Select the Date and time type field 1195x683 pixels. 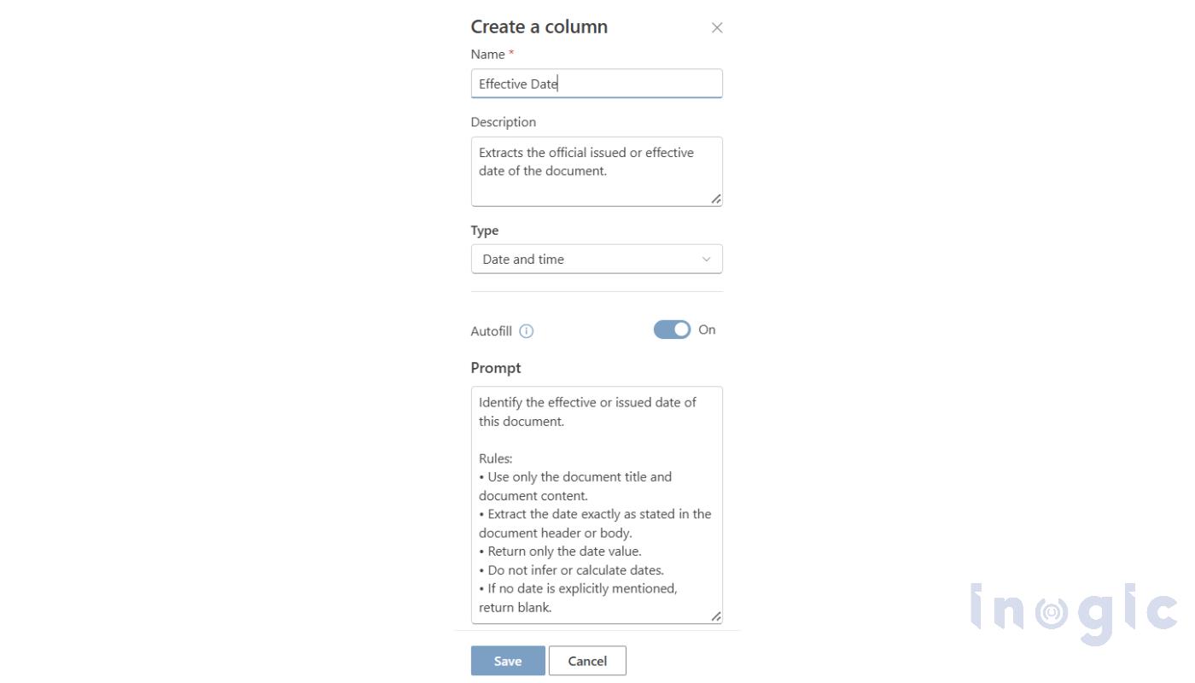(x=596, y=259)
